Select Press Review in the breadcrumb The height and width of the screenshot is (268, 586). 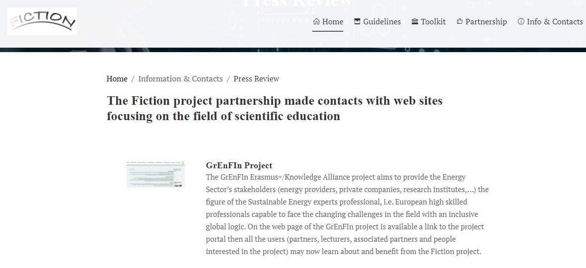click(256, 79)
